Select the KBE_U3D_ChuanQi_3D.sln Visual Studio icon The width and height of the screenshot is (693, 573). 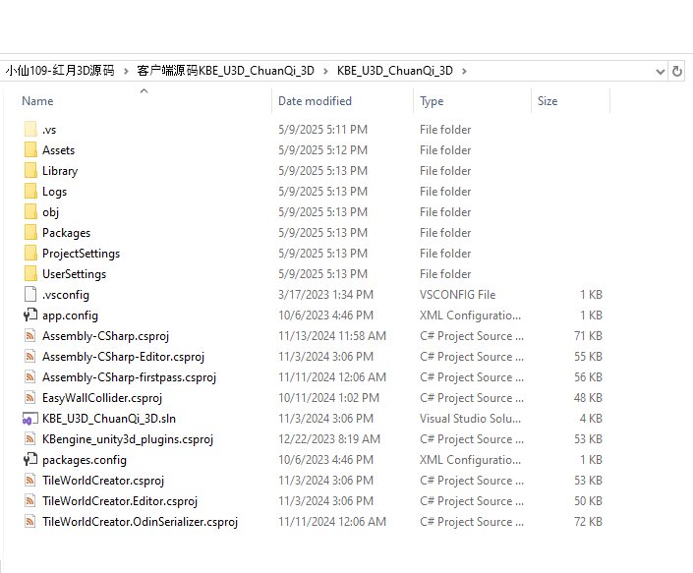(x=29, y=419)
